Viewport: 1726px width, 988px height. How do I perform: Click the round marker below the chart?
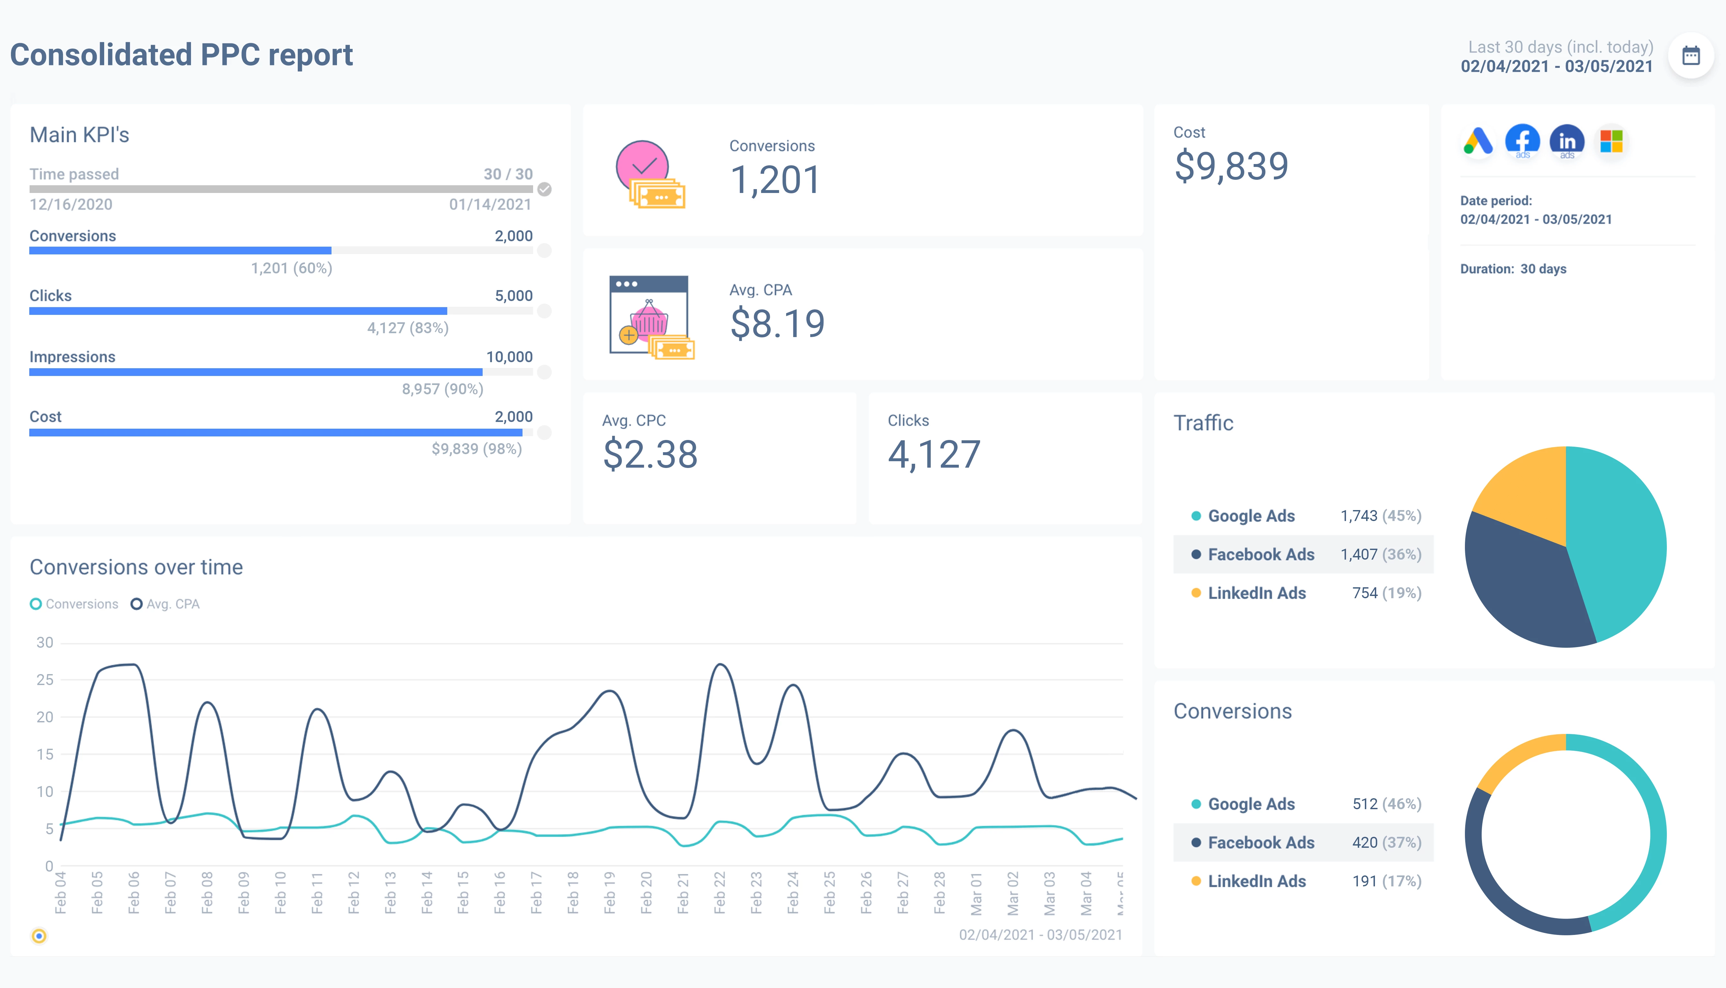(x=39, y=936)
